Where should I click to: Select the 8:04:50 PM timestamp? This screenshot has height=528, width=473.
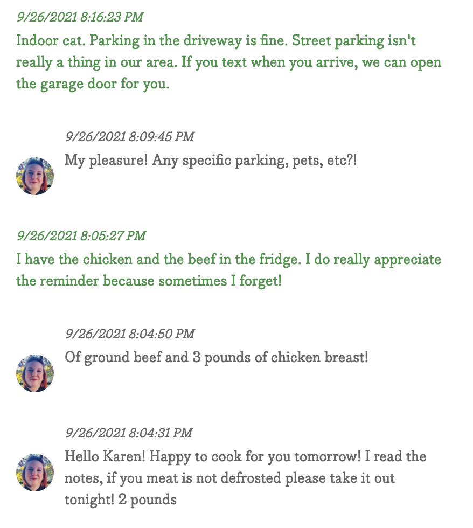[x=130, y=334]
